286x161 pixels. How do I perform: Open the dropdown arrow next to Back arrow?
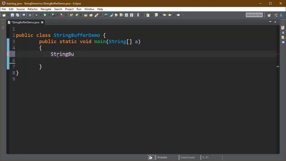tap(174, 15)
